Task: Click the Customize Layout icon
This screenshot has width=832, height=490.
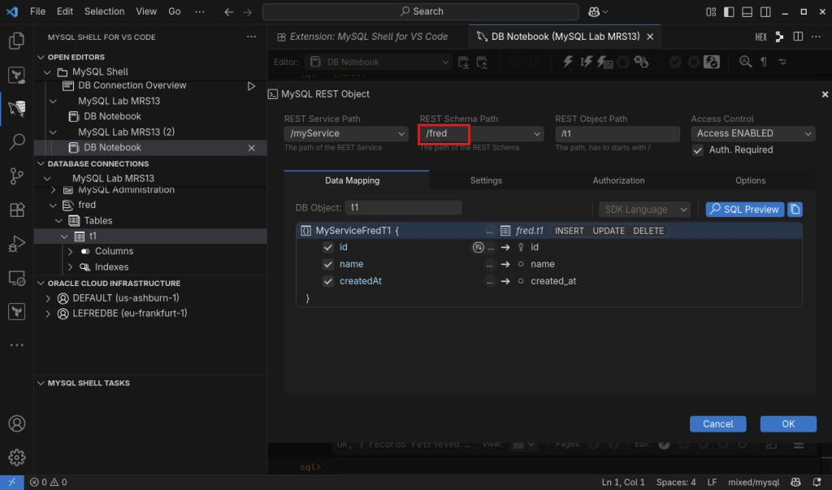Action: 711,11
